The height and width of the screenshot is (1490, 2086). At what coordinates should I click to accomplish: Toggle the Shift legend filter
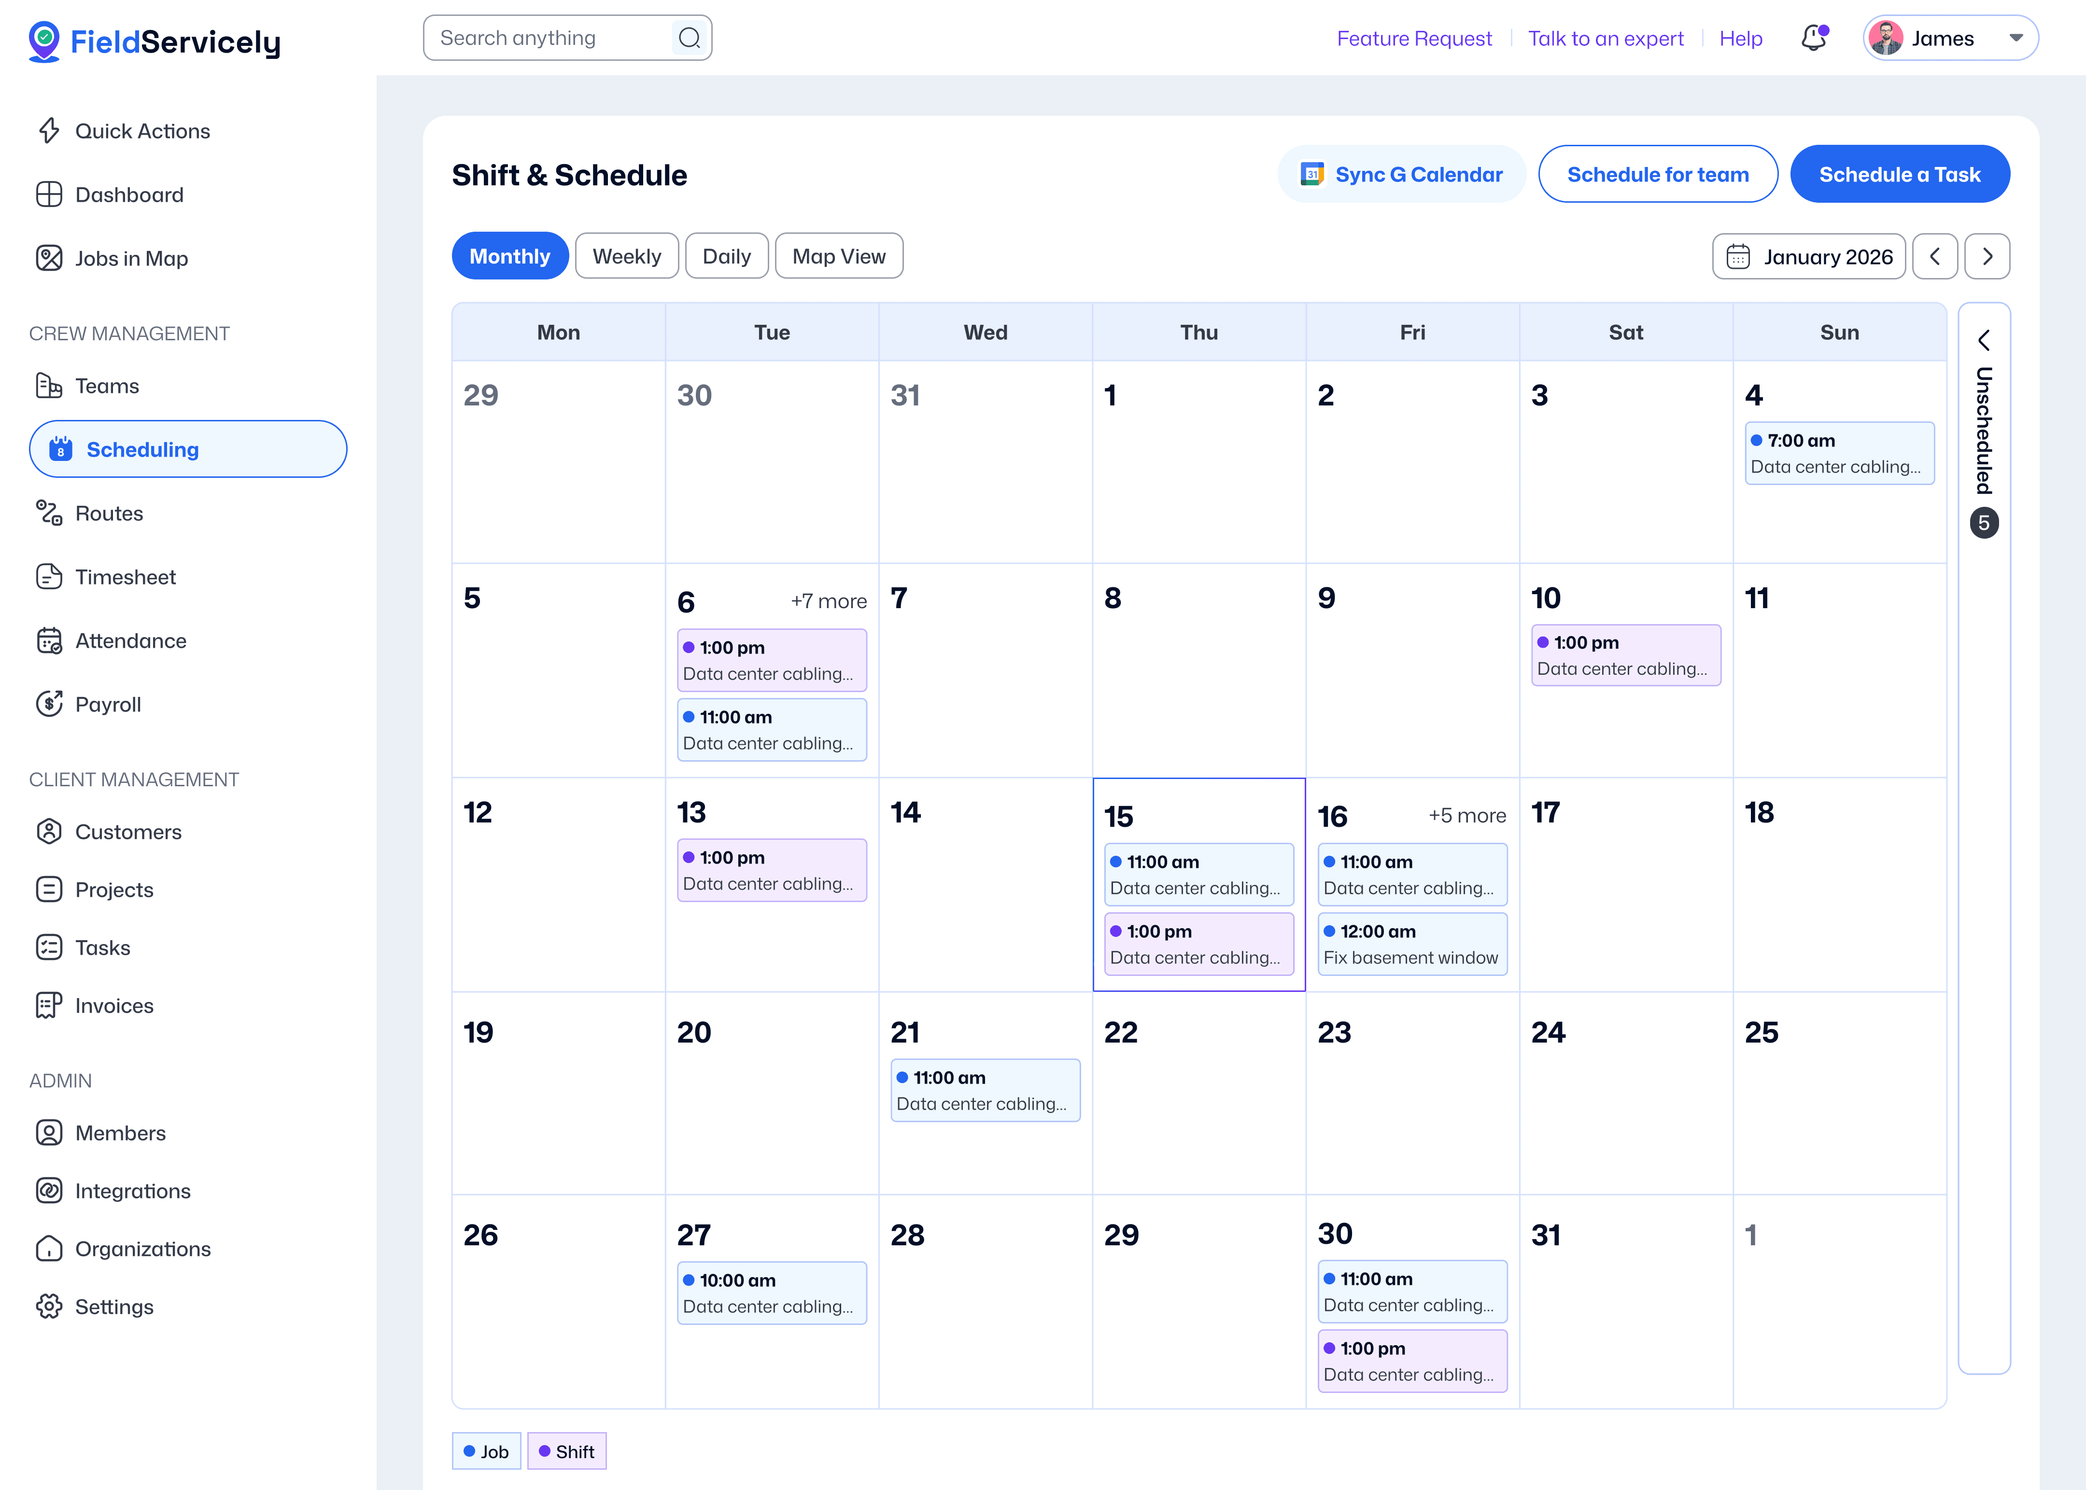[x=566, y=1451]
